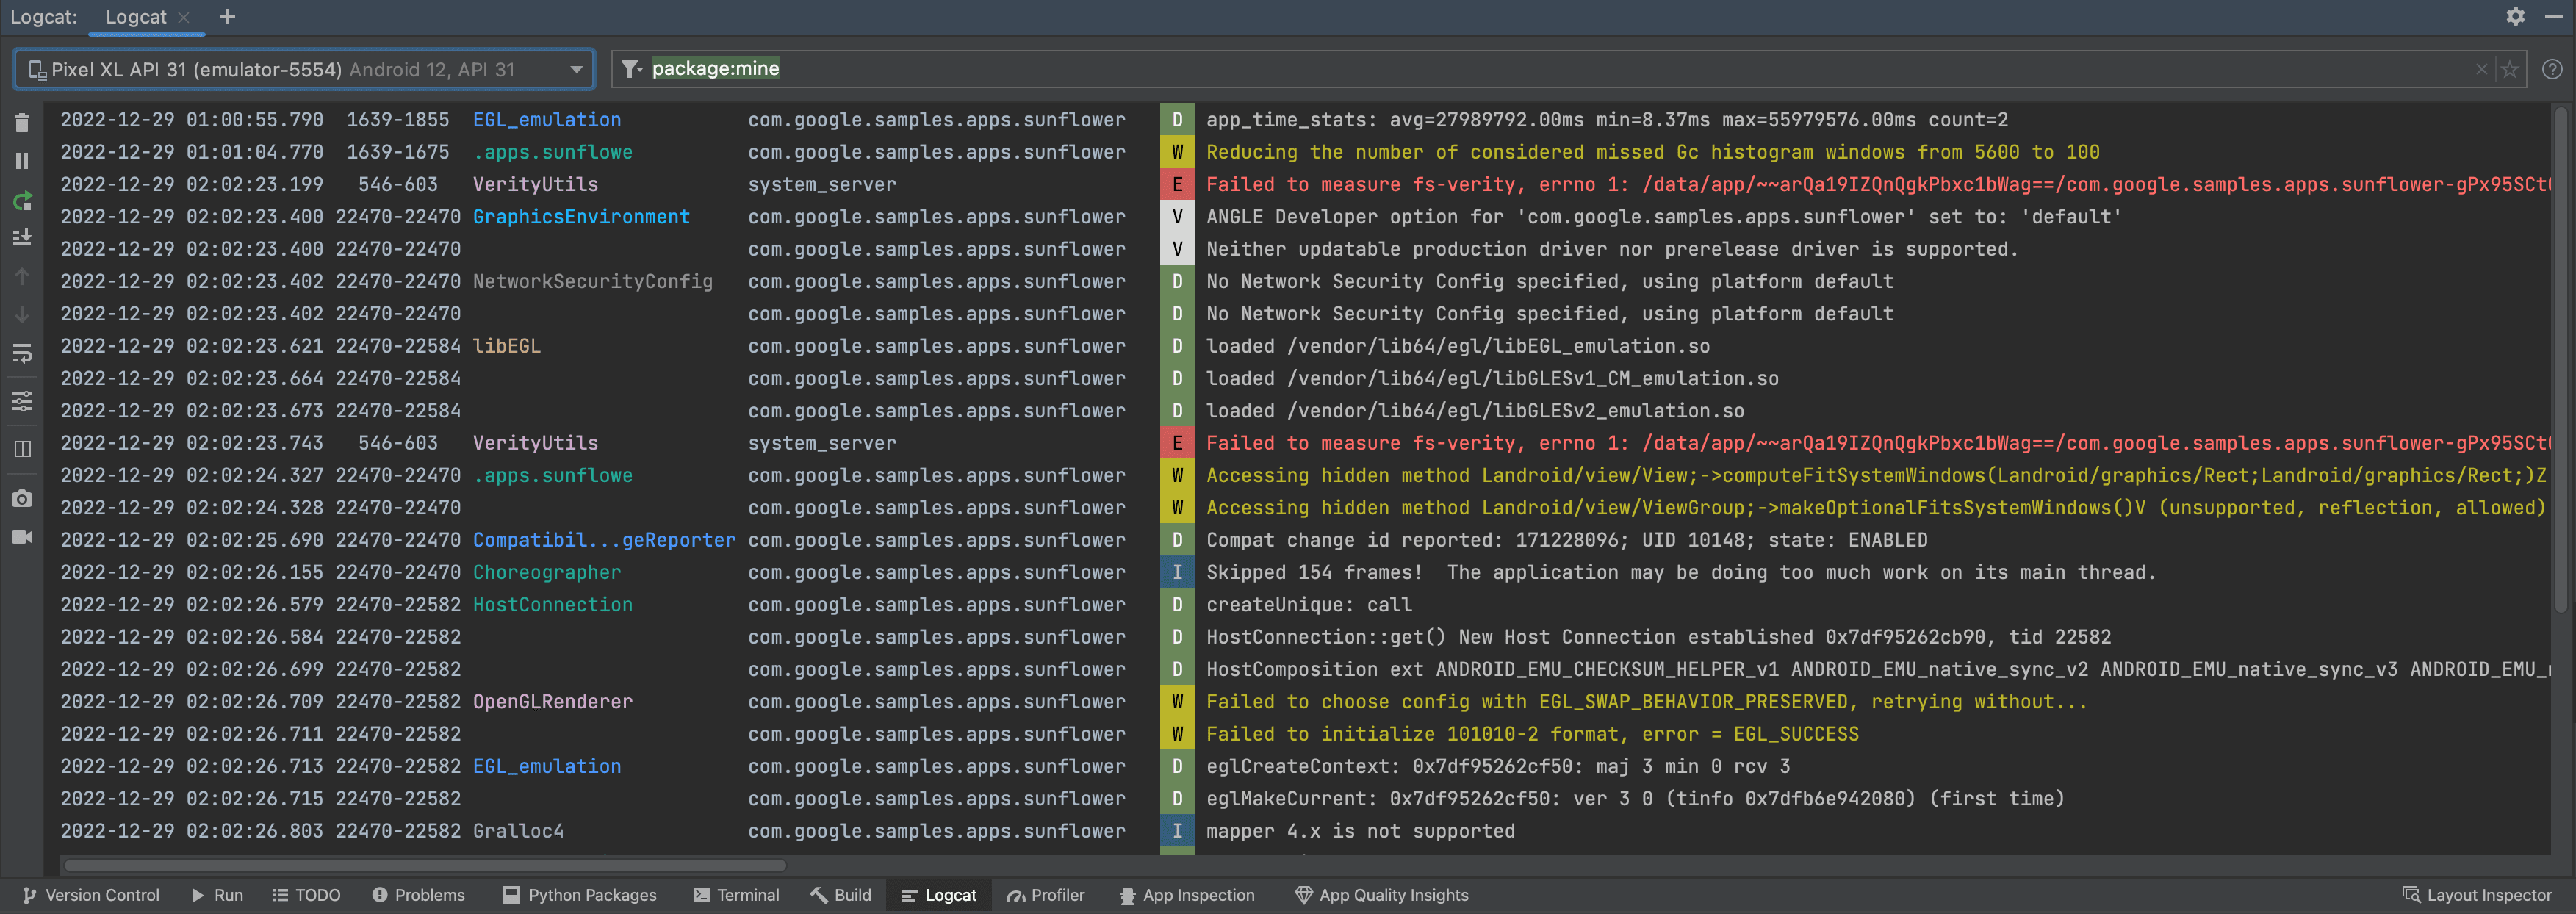This screenshot has height=914, width=2576.
Task: Open the Profiler tool window
Action: point(1045,895)
